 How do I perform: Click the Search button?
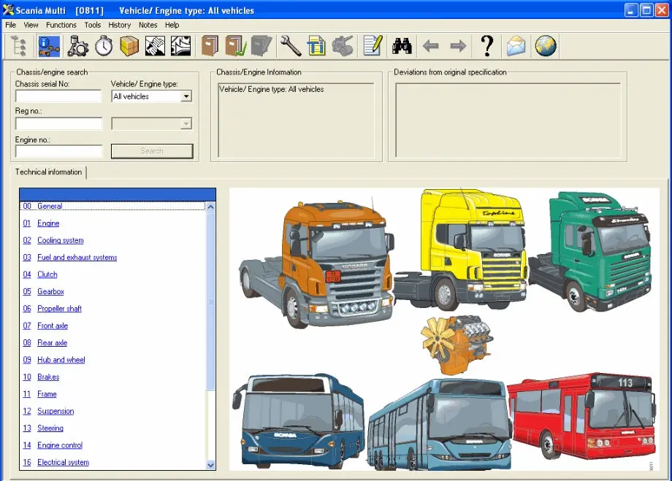[x=152, y=151]
